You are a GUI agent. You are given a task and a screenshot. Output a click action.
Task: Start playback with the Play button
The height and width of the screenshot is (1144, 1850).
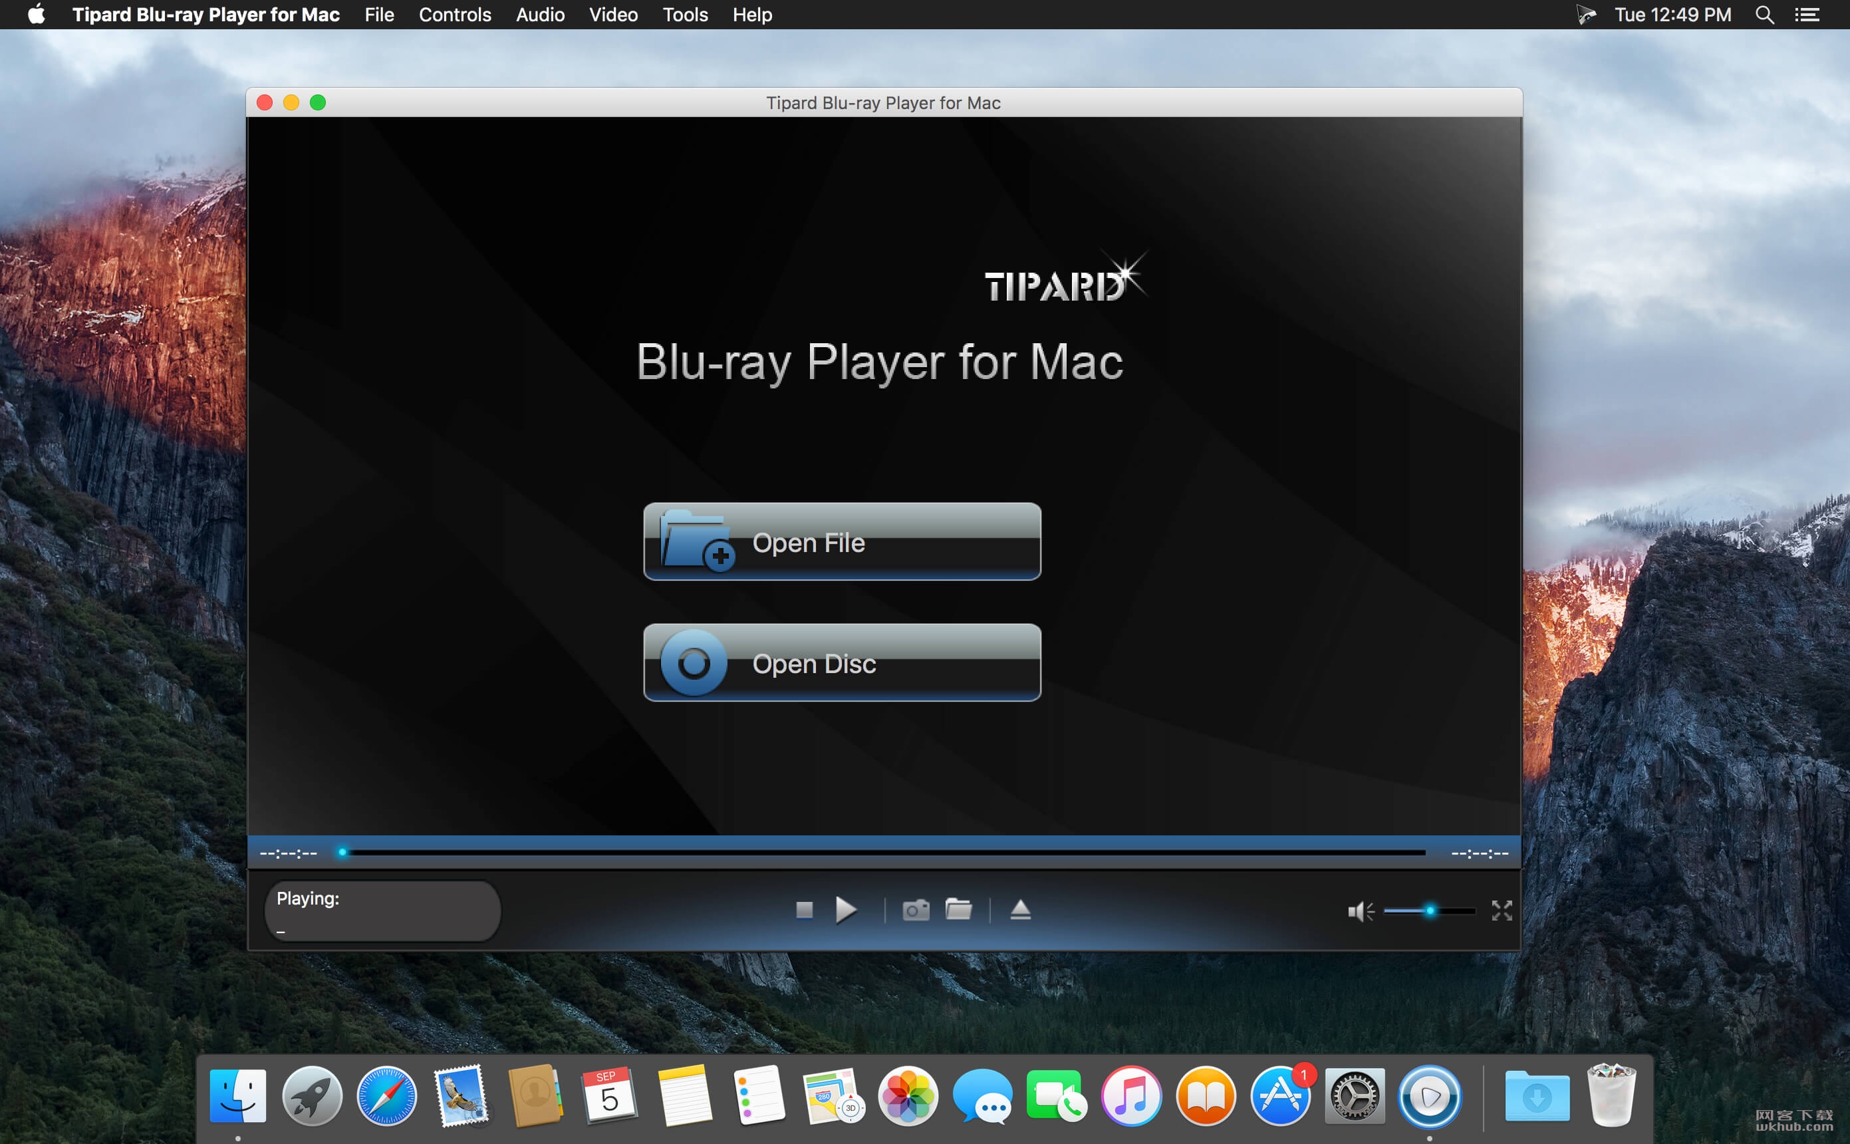coord(846,909)
